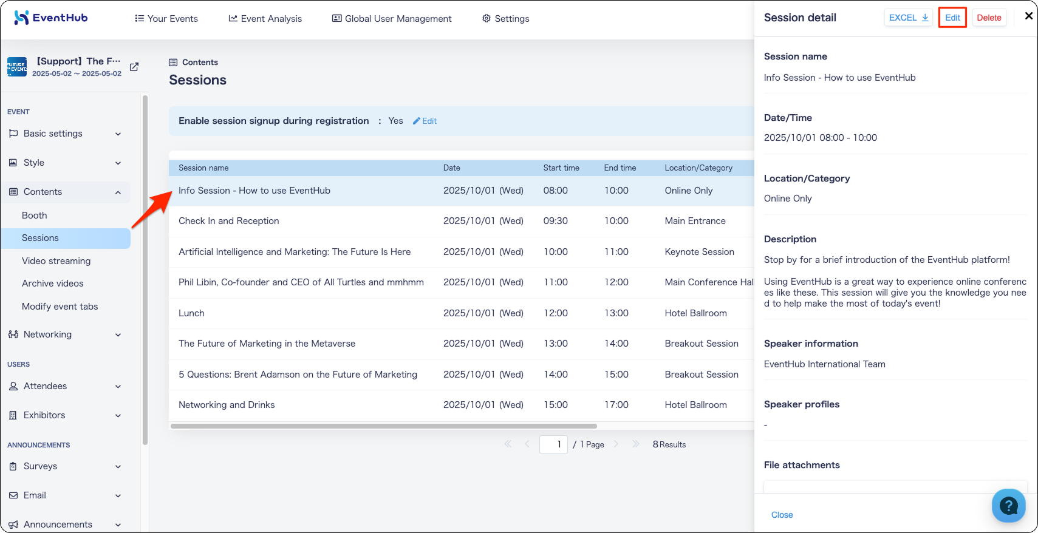Click the EventHub logo
Screen dimensions: 1038x533
(51, 18)
